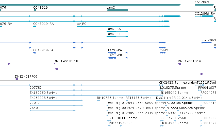The image size is (216, 127).
Task: Select the CG43919-PA protein feature
Action: [35, 53]
